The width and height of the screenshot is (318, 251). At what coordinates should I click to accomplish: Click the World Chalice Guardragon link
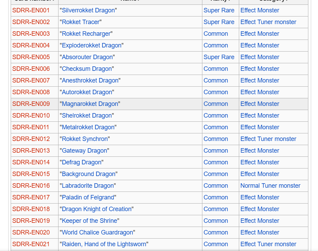coord(97,232)
